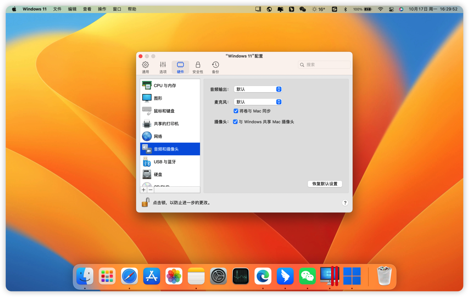Open the Apple menu
The width and height of the screenshot is (469, 297).
(x=14, y=9)
